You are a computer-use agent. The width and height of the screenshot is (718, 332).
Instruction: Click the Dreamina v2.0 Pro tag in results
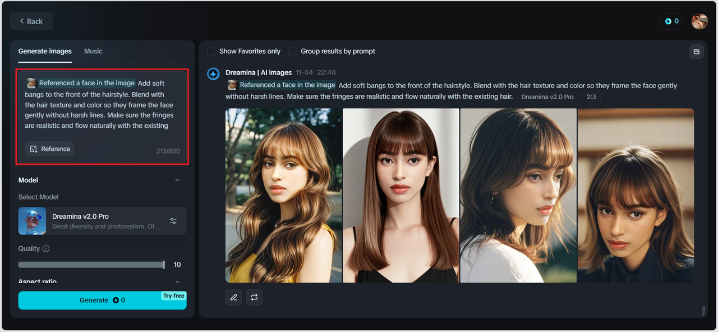[547, 97]
